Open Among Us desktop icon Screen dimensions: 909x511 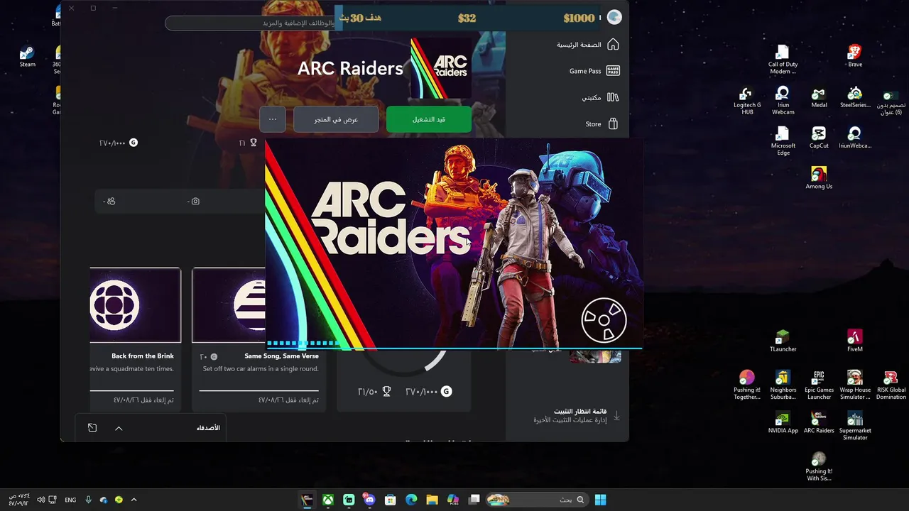pyautogui.click(x=819, y=178)
